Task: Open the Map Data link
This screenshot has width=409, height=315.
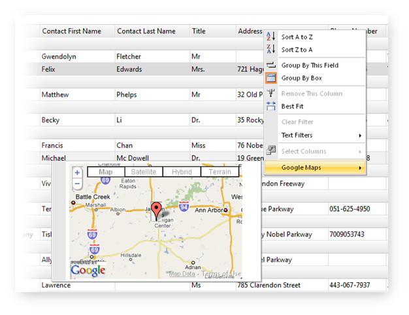Action: pos(182,274)
